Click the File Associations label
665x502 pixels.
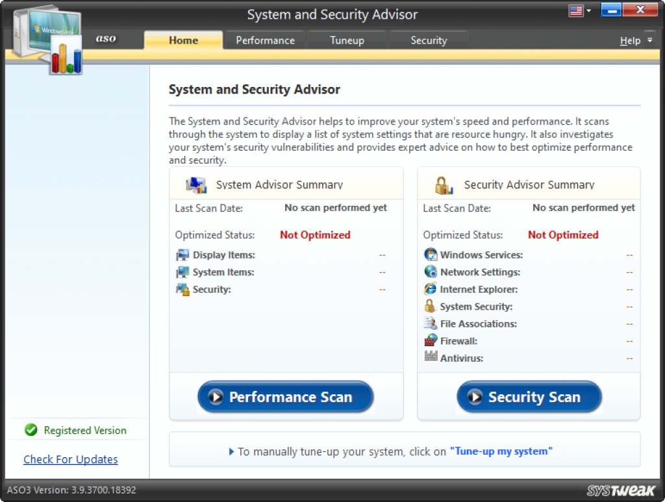(x=479, y=324)
